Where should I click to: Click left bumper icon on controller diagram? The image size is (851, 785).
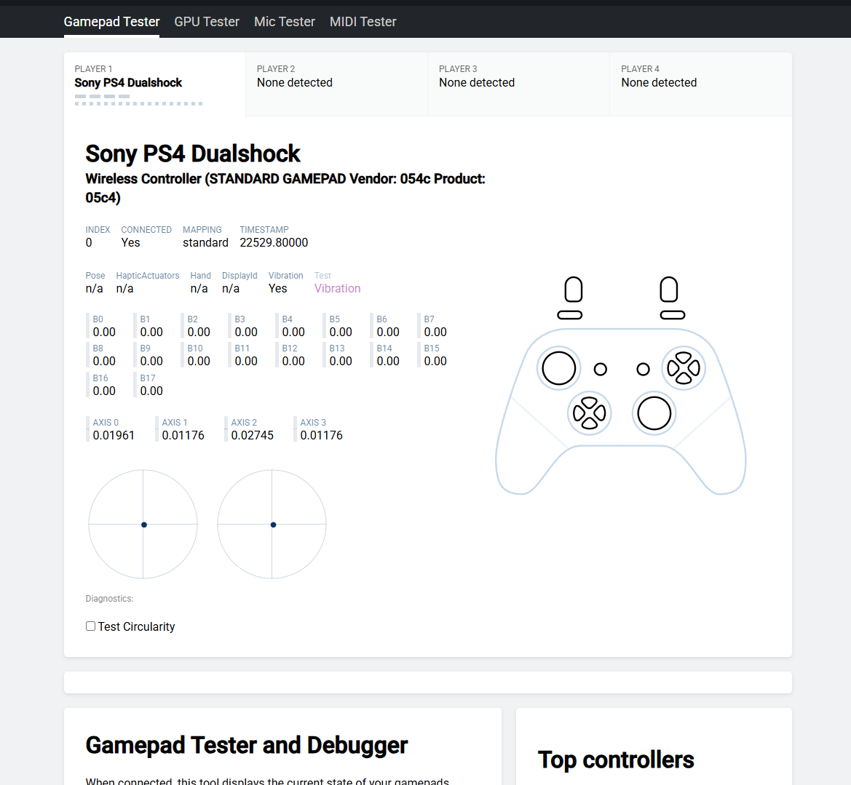tap(570, 315)
